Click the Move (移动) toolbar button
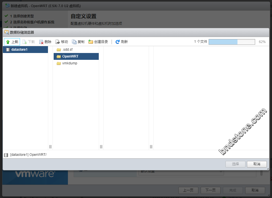272x198 pixels. [x=62, y=42]
